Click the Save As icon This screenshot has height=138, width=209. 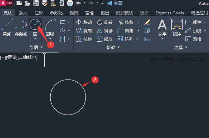(x=45, y=3)
